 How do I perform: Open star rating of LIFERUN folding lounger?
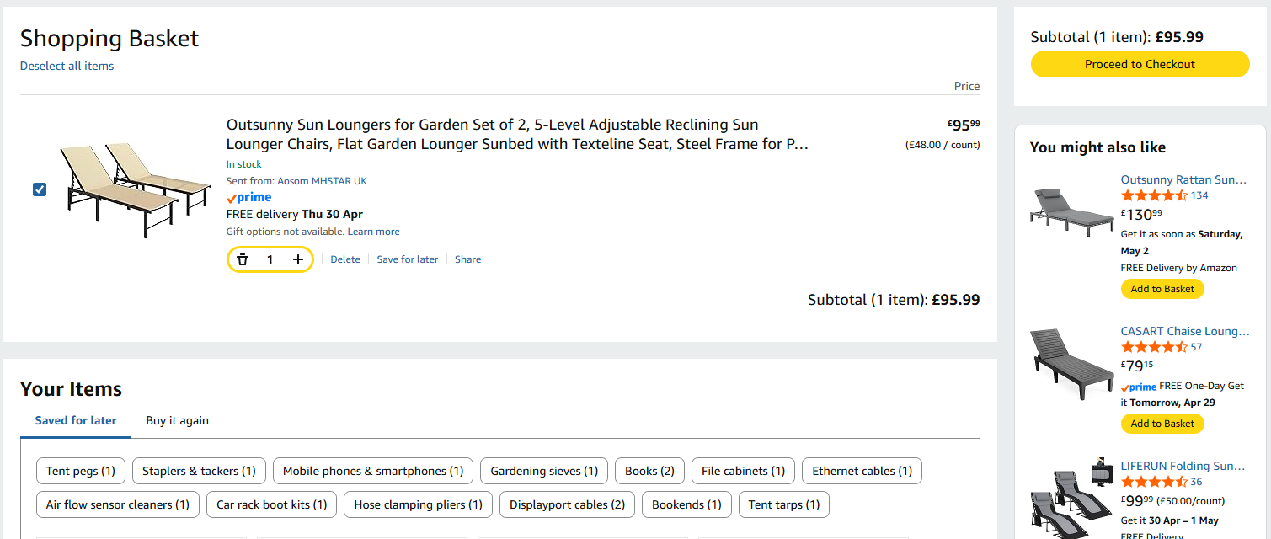tap(1154, 482)
